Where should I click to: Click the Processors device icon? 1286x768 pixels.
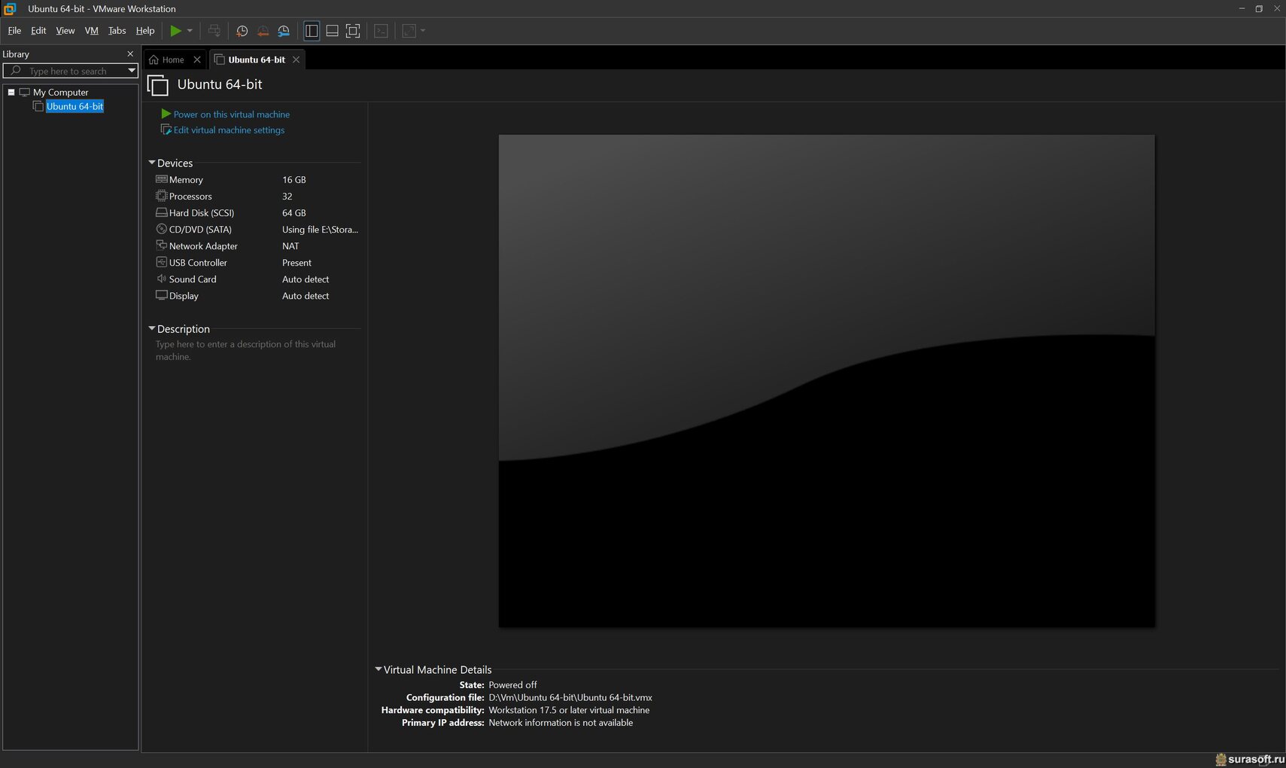pos(161,196)
